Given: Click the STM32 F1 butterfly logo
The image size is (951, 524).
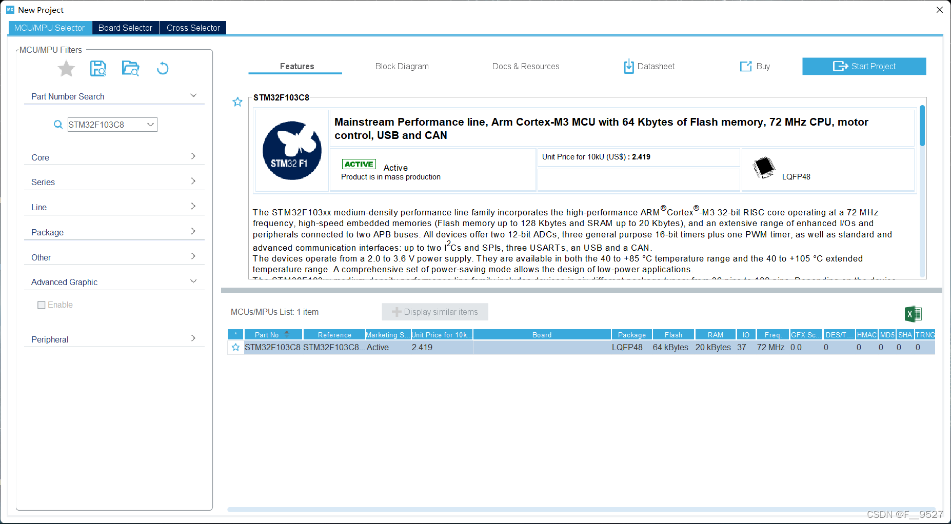Looking at the screenshot, I should click(292, 150).
